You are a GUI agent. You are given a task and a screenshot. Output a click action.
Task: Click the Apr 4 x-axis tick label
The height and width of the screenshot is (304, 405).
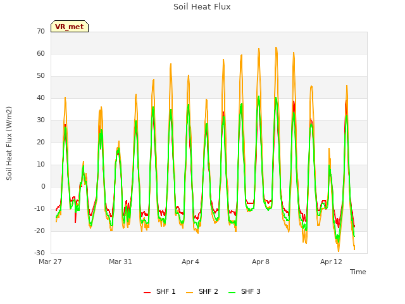(190, 262)
